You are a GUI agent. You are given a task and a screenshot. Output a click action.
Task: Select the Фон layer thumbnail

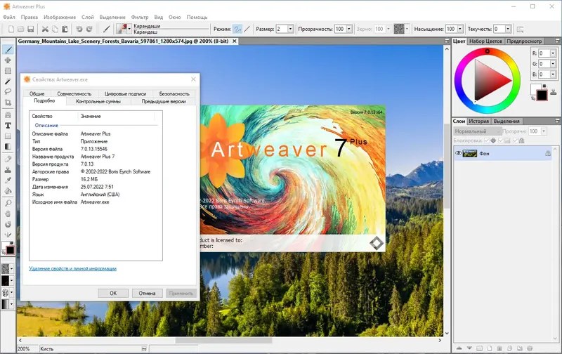(469, 153)
